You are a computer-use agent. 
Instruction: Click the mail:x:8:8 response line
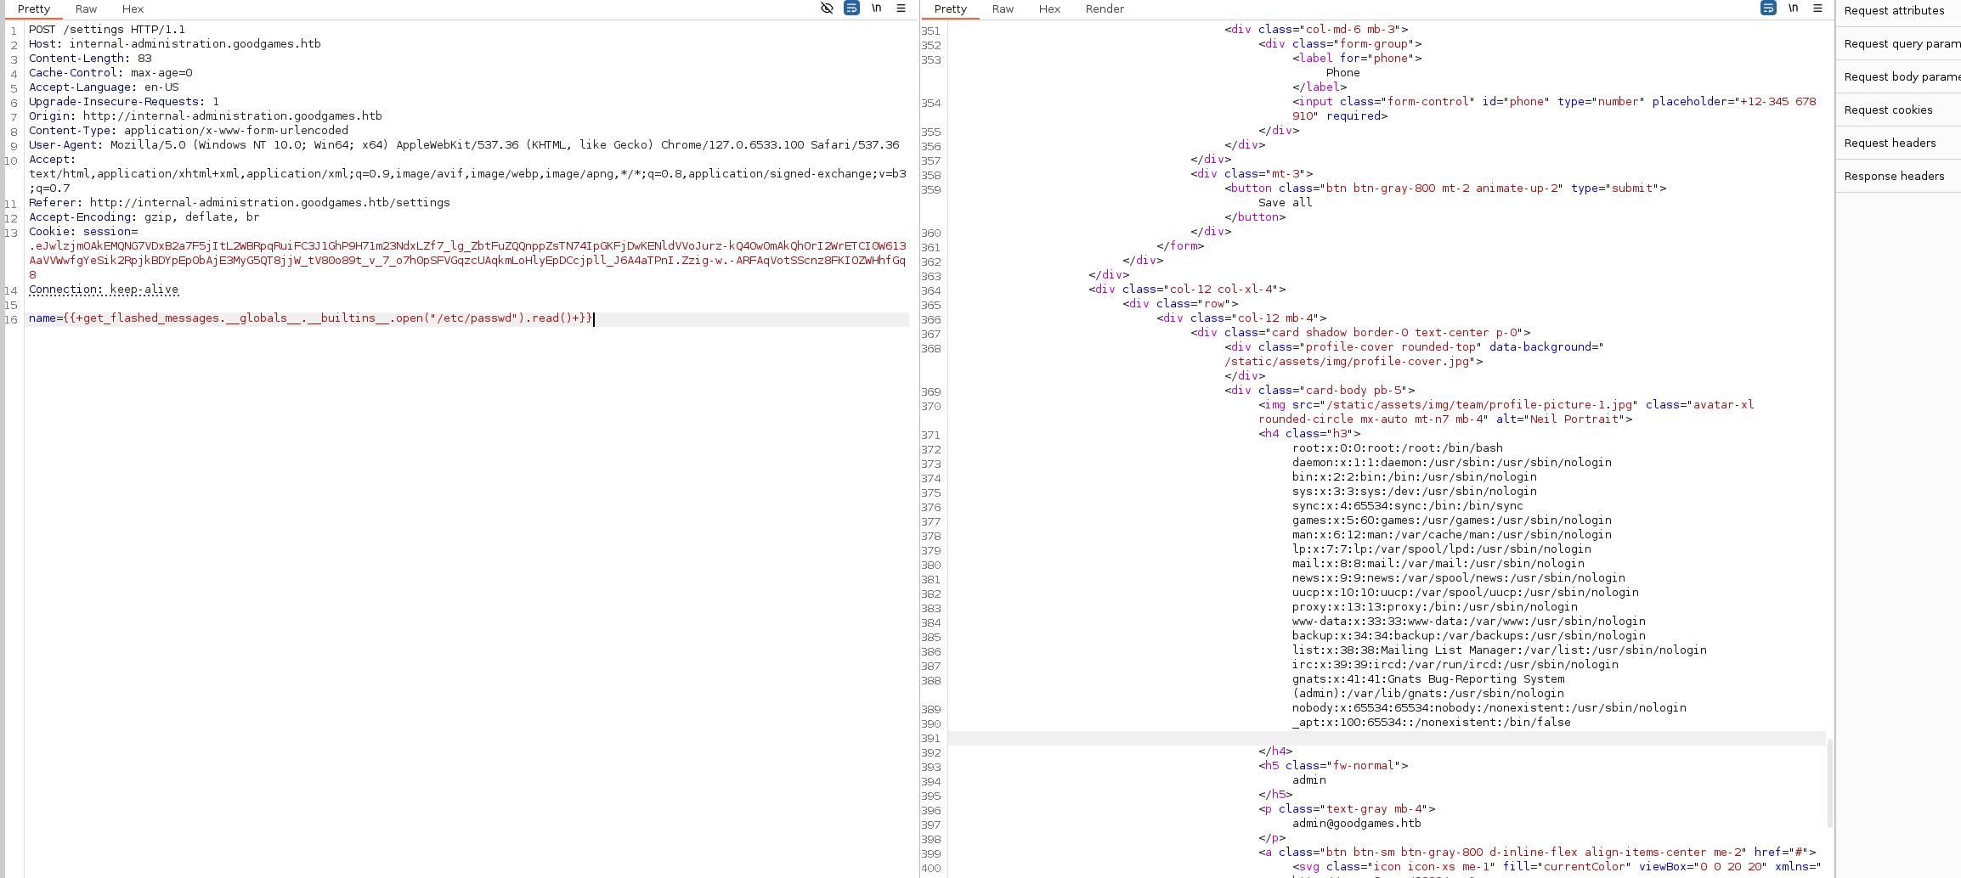[x=1438, y=564]
